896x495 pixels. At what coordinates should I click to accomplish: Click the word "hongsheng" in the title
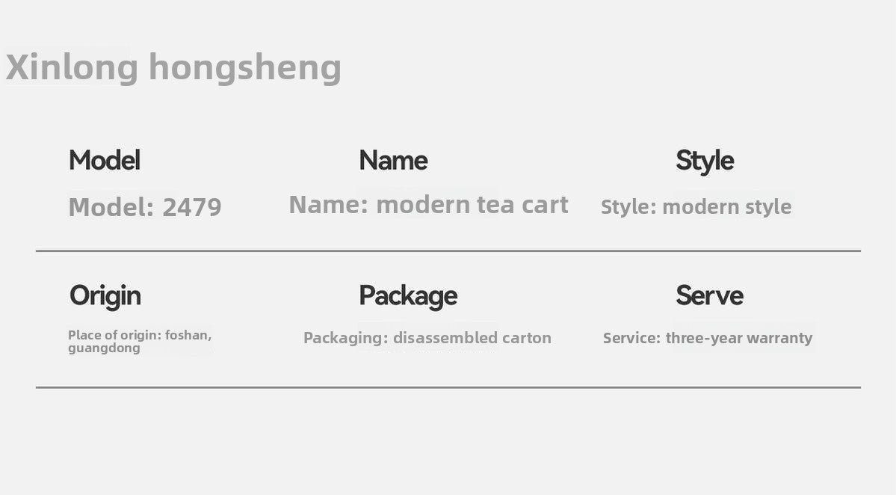pyautogui.click(x=244, y=68)
